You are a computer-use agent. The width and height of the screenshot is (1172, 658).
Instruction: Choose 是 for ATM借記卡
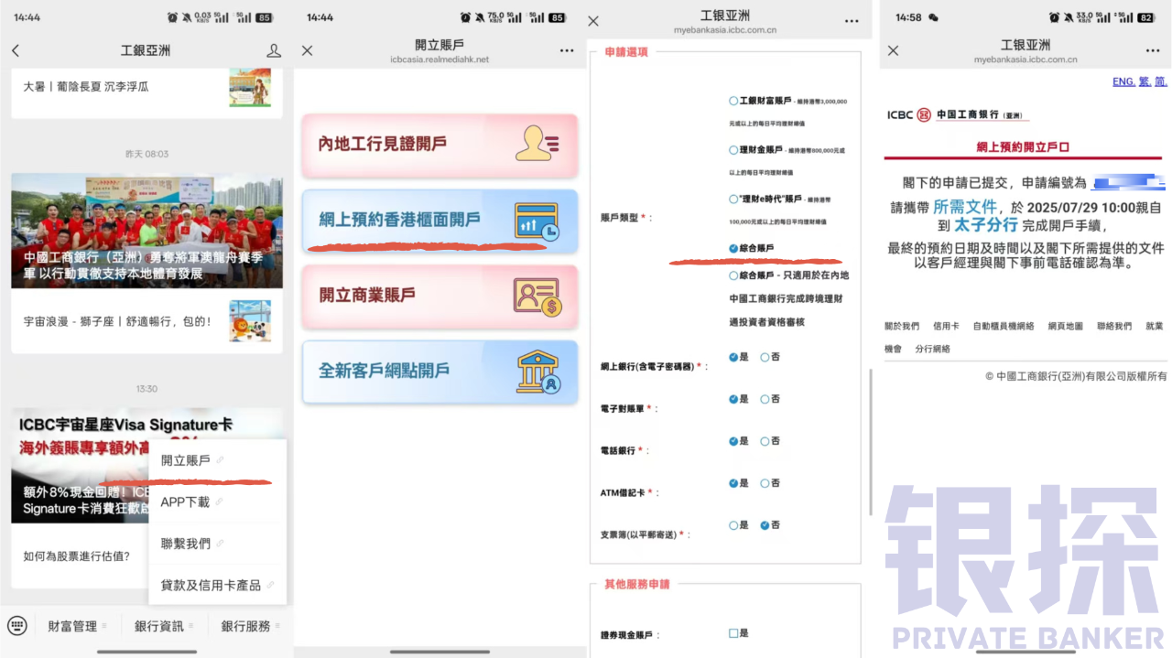tap(733, 483)
